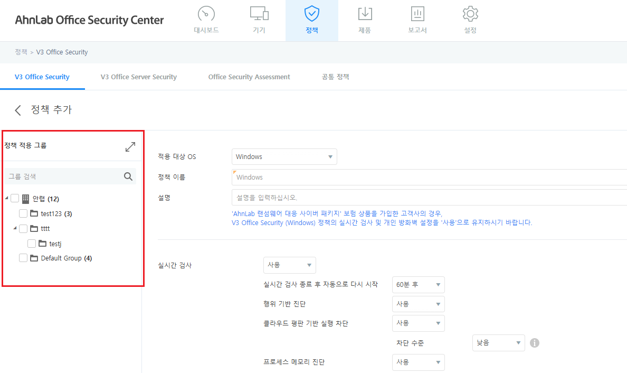This screenshot has height=373, width=627.
Task: Click the V3 Office Security breadcrumb
Action: pyautogui.click(x=62, y=52)
